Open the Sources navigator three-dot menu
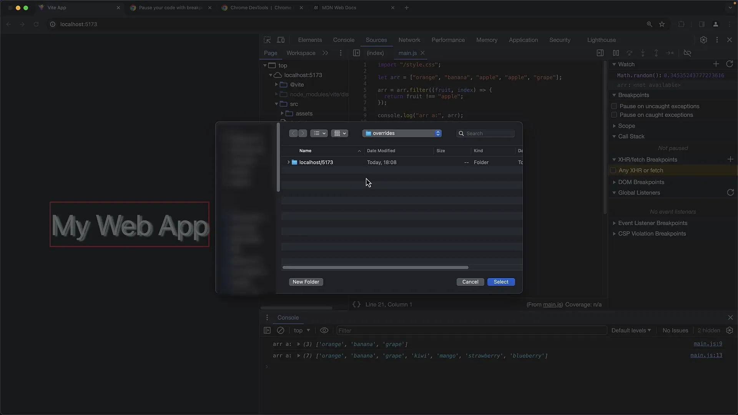Image resolution: width=738 pixels, height=415 pixels. [341, 53]
